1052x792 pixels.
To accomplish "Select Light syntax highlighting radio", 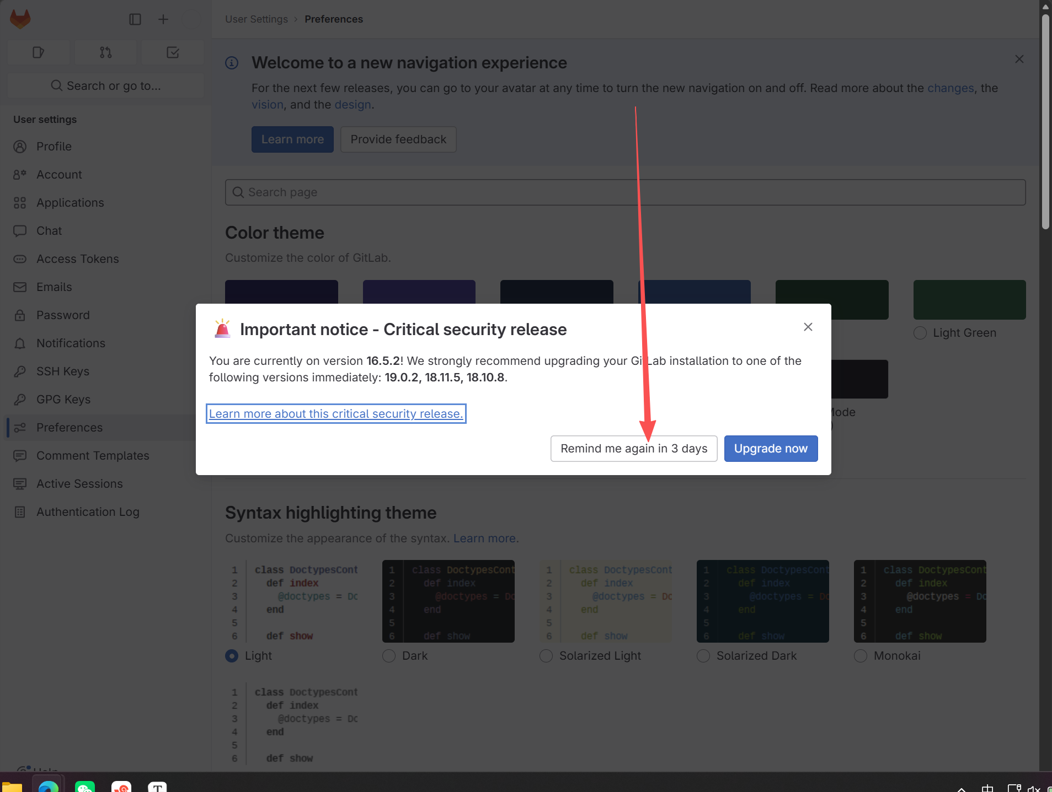I will [x=232, y=656].
